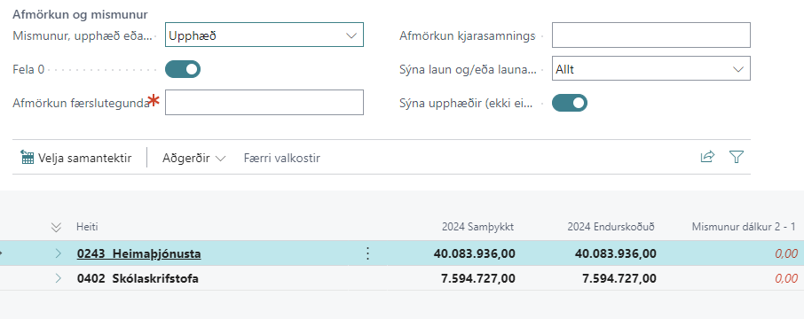
Task: Focus the Afmörkun færslutegunda field
Action: [264, 103]
